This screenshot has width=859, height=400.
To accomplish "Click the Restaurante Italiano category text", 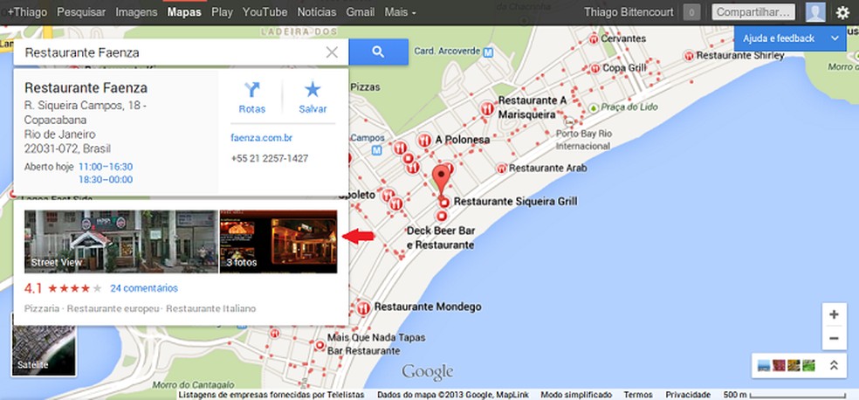I will click(211, 309).
